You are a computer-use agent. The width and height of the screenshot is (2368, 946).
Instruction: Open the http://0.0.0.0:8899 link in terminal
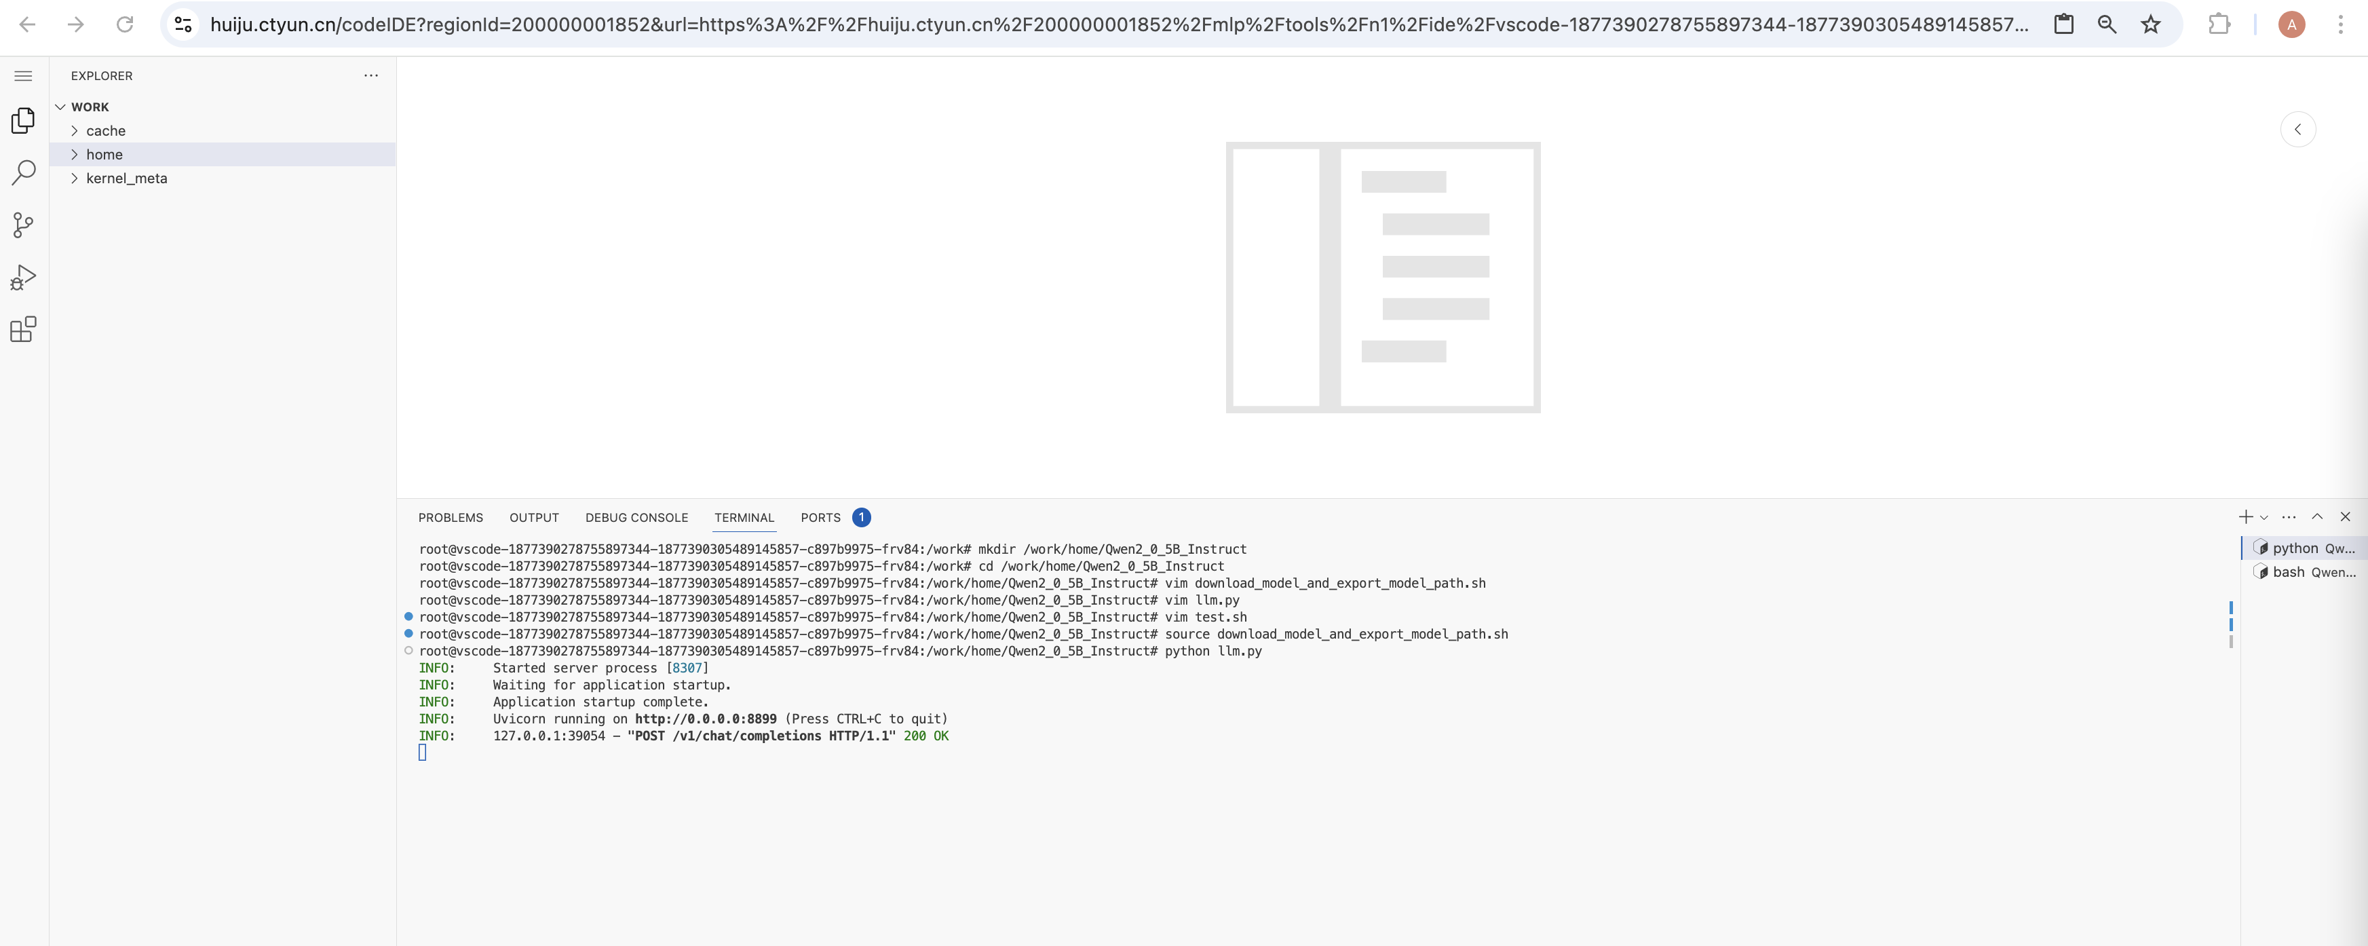pos(705,719)
